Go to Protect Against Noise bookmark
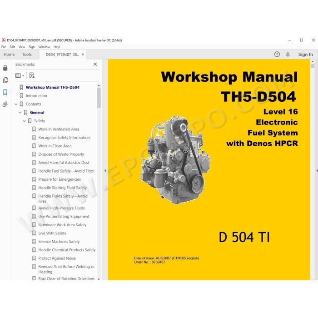 click(x=57, y=258)
